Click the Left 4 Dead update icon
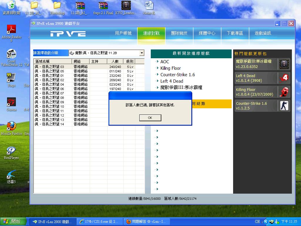This screenshot has width=301, height=226. tap(284, 78)
